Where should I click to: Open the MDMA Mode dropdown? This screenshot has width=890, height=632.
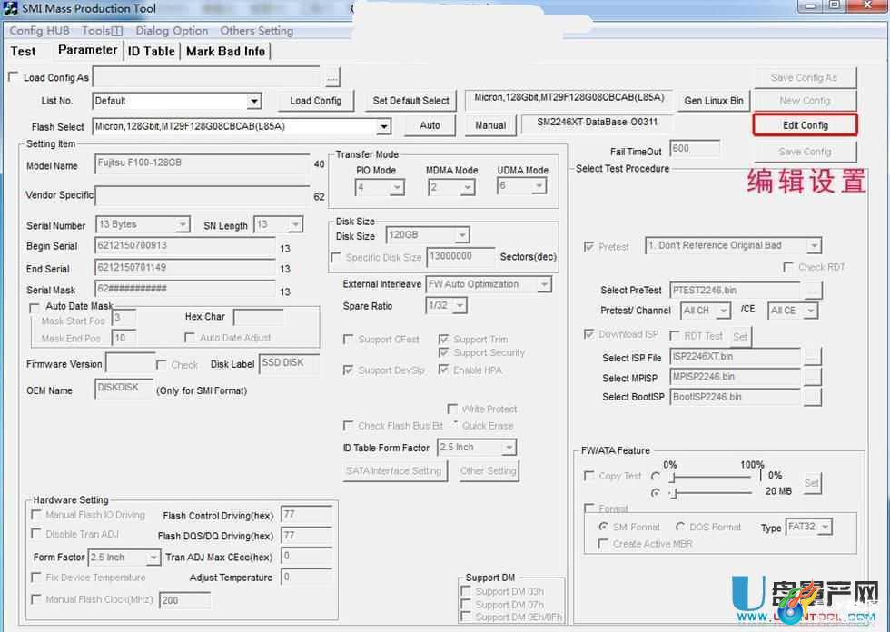[467, 187]
